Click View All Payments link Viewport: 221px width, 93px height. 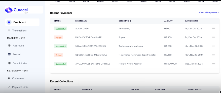point(209,12)
